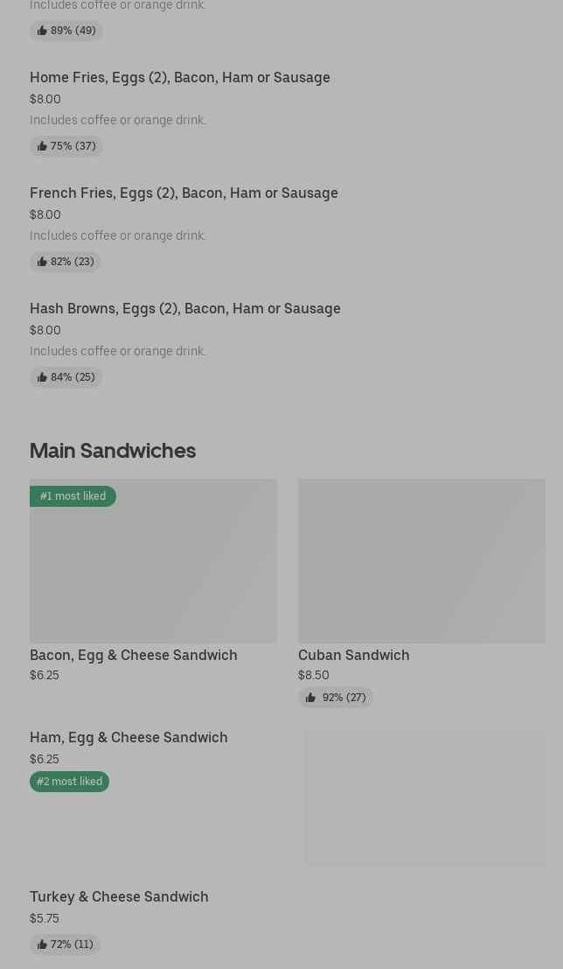The width and height of the screenshot is (563, 969).
Task: Open French Fries, Eggs (2) breakfast item
Action: (x=184, y=193)
